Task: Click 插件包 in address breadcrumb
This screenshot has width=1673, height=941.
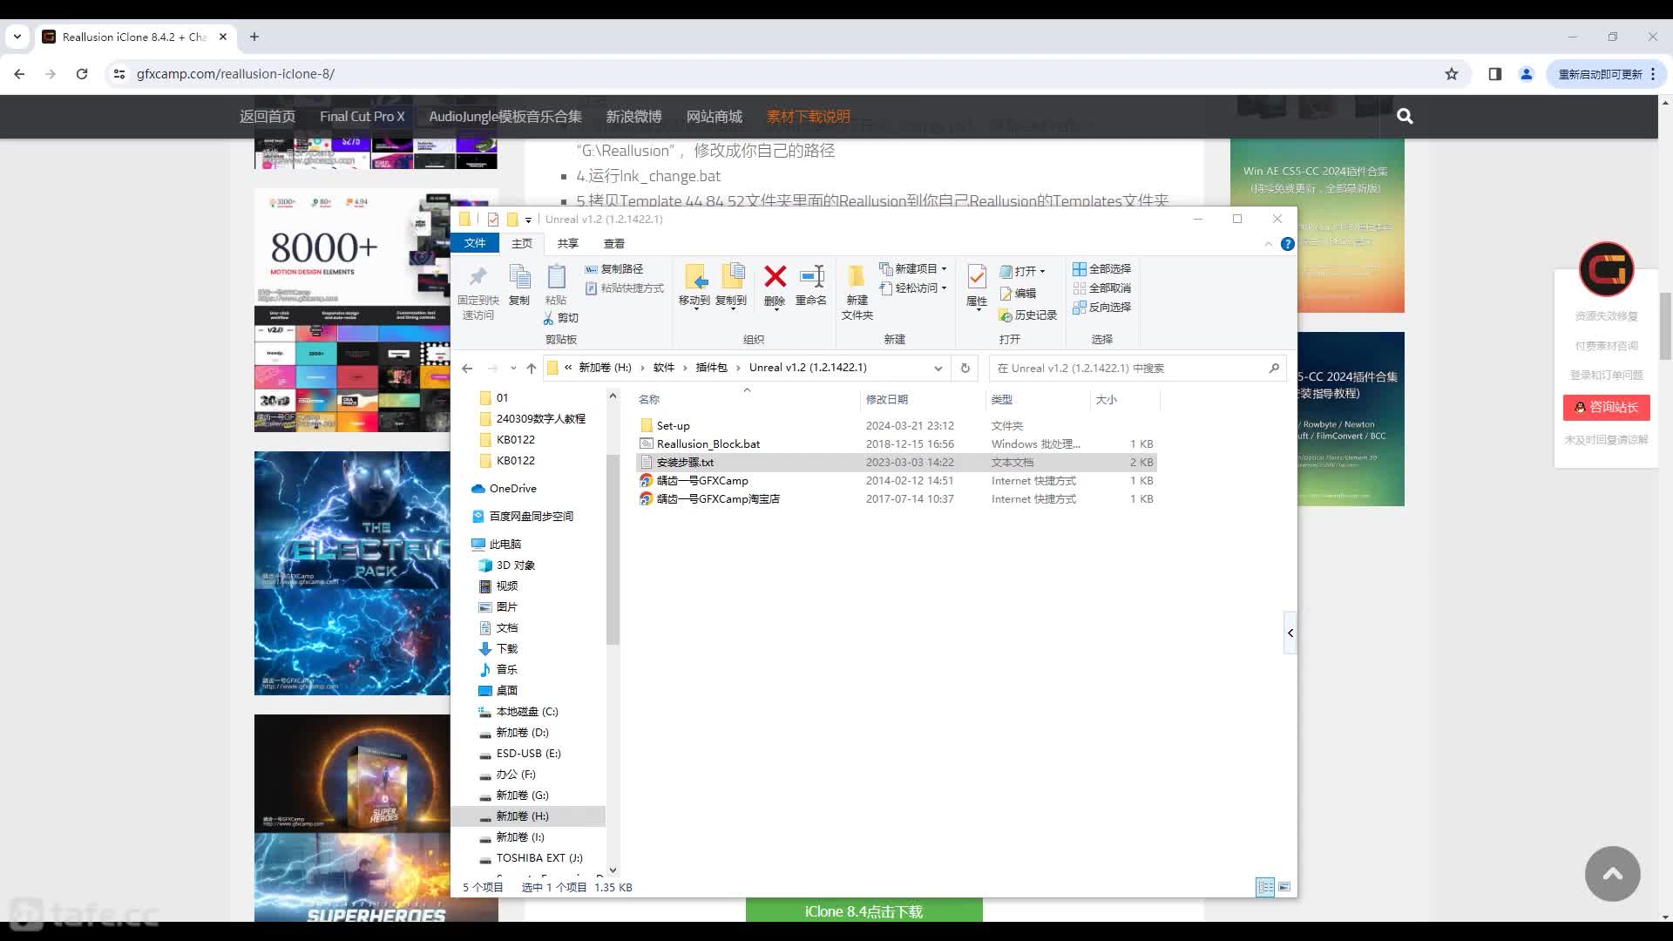Action: [x=712, y=368]
